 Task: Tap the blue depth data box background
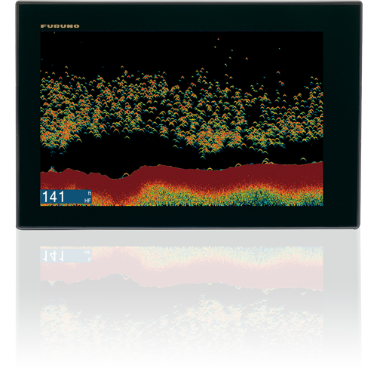tap(66, 197)
